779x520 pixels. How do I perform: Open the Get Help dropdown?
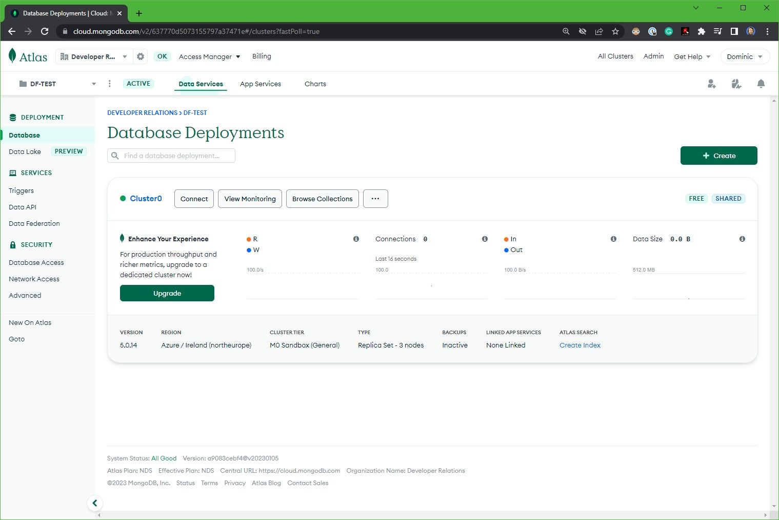692,56
